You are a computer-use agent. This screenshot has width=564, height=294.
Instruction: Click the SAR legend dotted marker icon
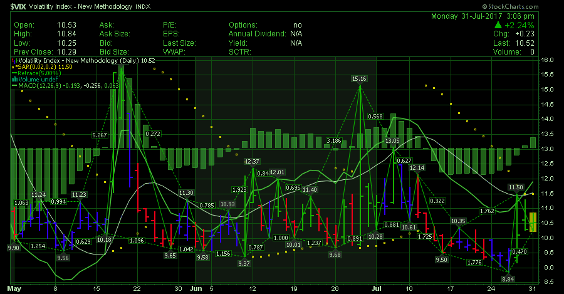tap(14, 66)
